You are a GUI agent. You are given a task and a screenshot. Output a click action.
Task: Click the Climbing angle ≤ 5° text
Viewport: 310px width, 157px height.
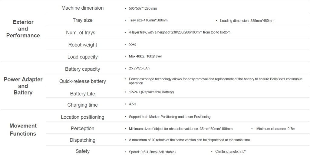pyautogui.click(x=230, y=151)
